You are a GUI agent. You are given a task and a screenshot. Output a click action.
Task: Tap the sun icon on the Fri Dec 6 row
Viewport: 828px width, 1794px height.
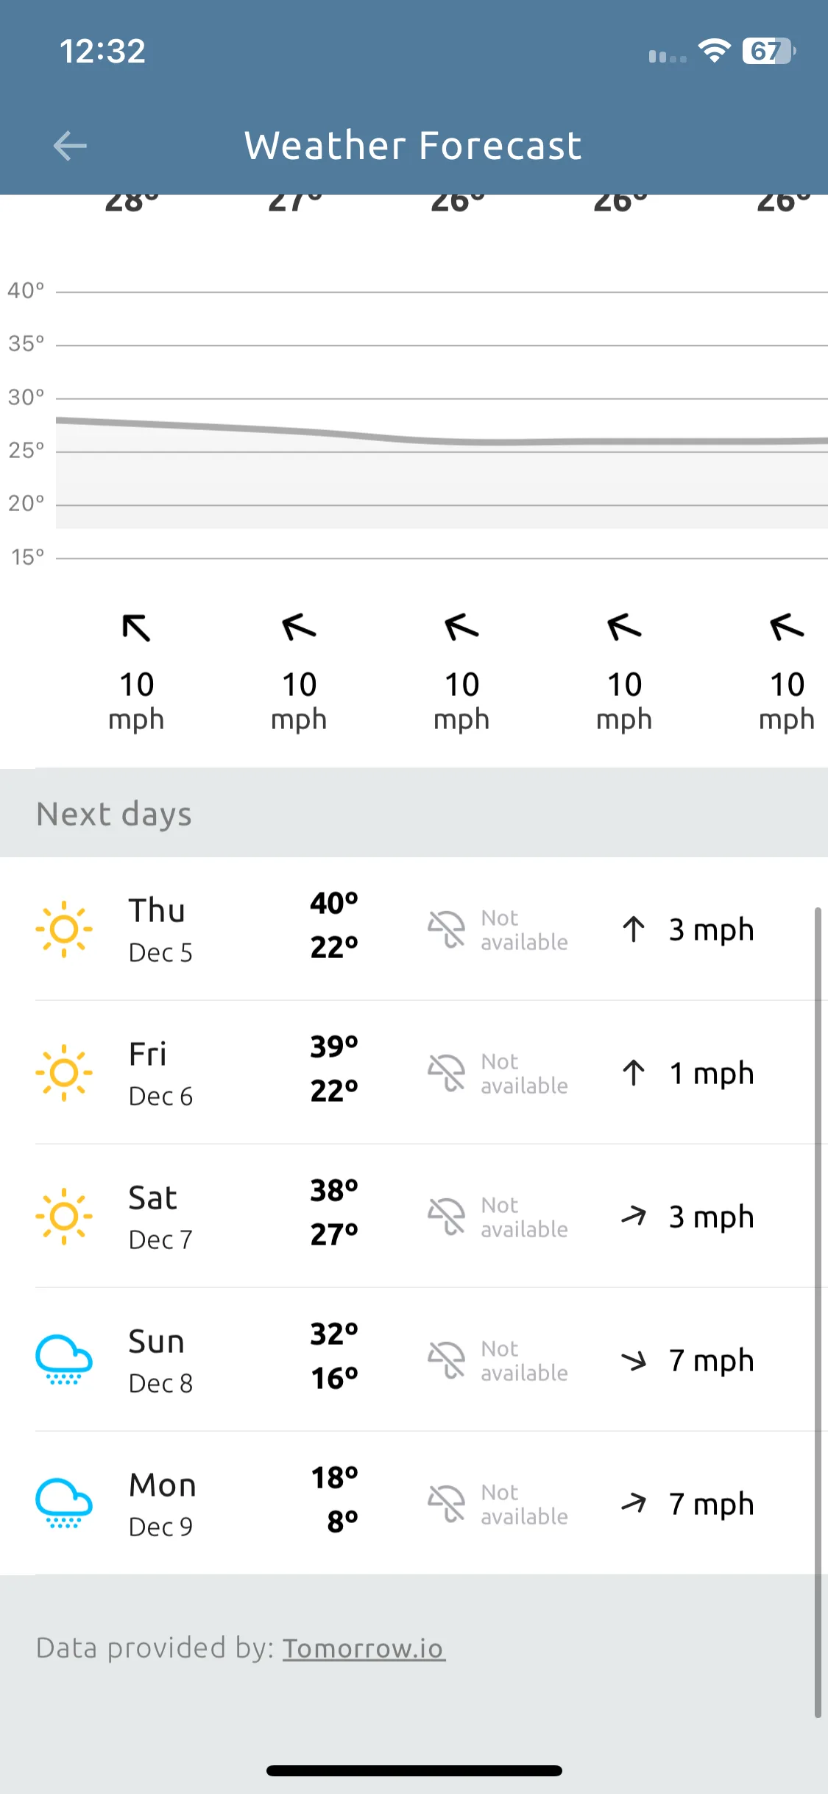tap(64, 1073)
